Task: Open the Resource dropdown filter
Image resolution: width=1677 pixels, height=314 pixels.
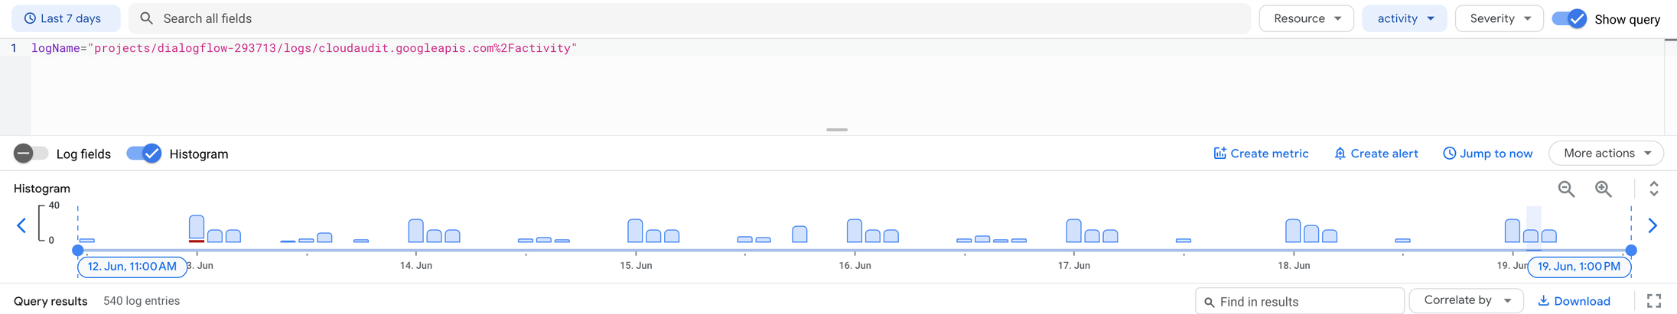Action: pos(1306,18)
